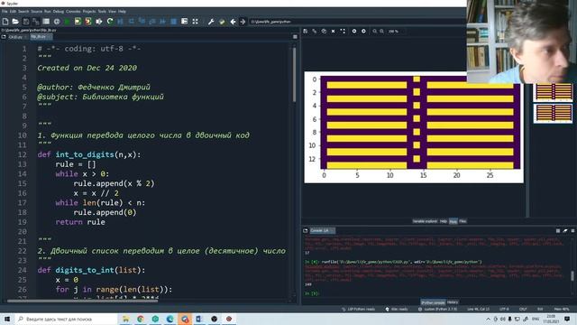Click the UTF-8 encoding status entry
Image resolution: width=577 pixels, height=325 pixels.
tap(504, 309)
